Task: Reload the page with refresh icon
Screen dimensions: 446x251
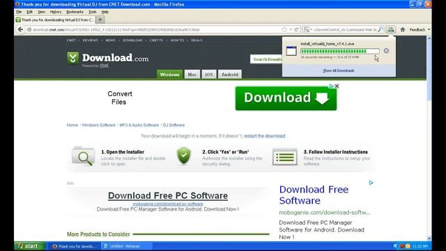Action: [296, 29]
